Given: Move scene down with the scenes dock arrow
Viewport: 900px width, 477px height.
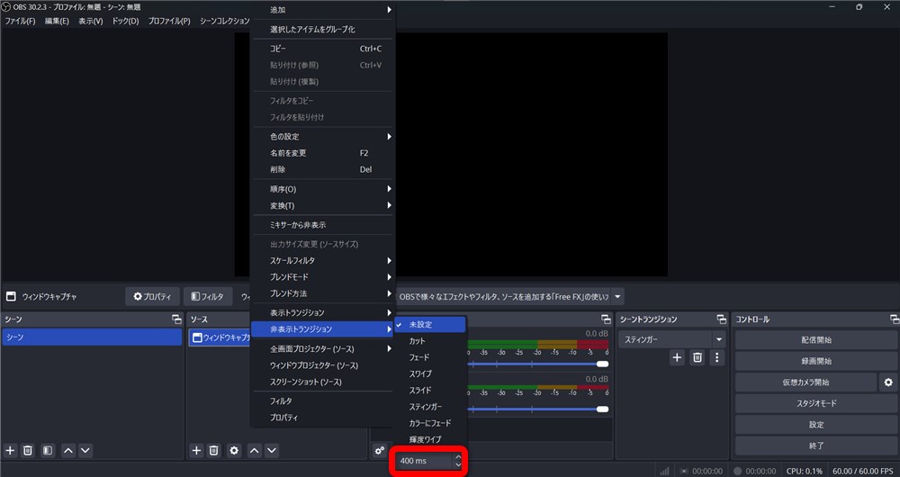Looking at the screenshot, I should point(85,451).
